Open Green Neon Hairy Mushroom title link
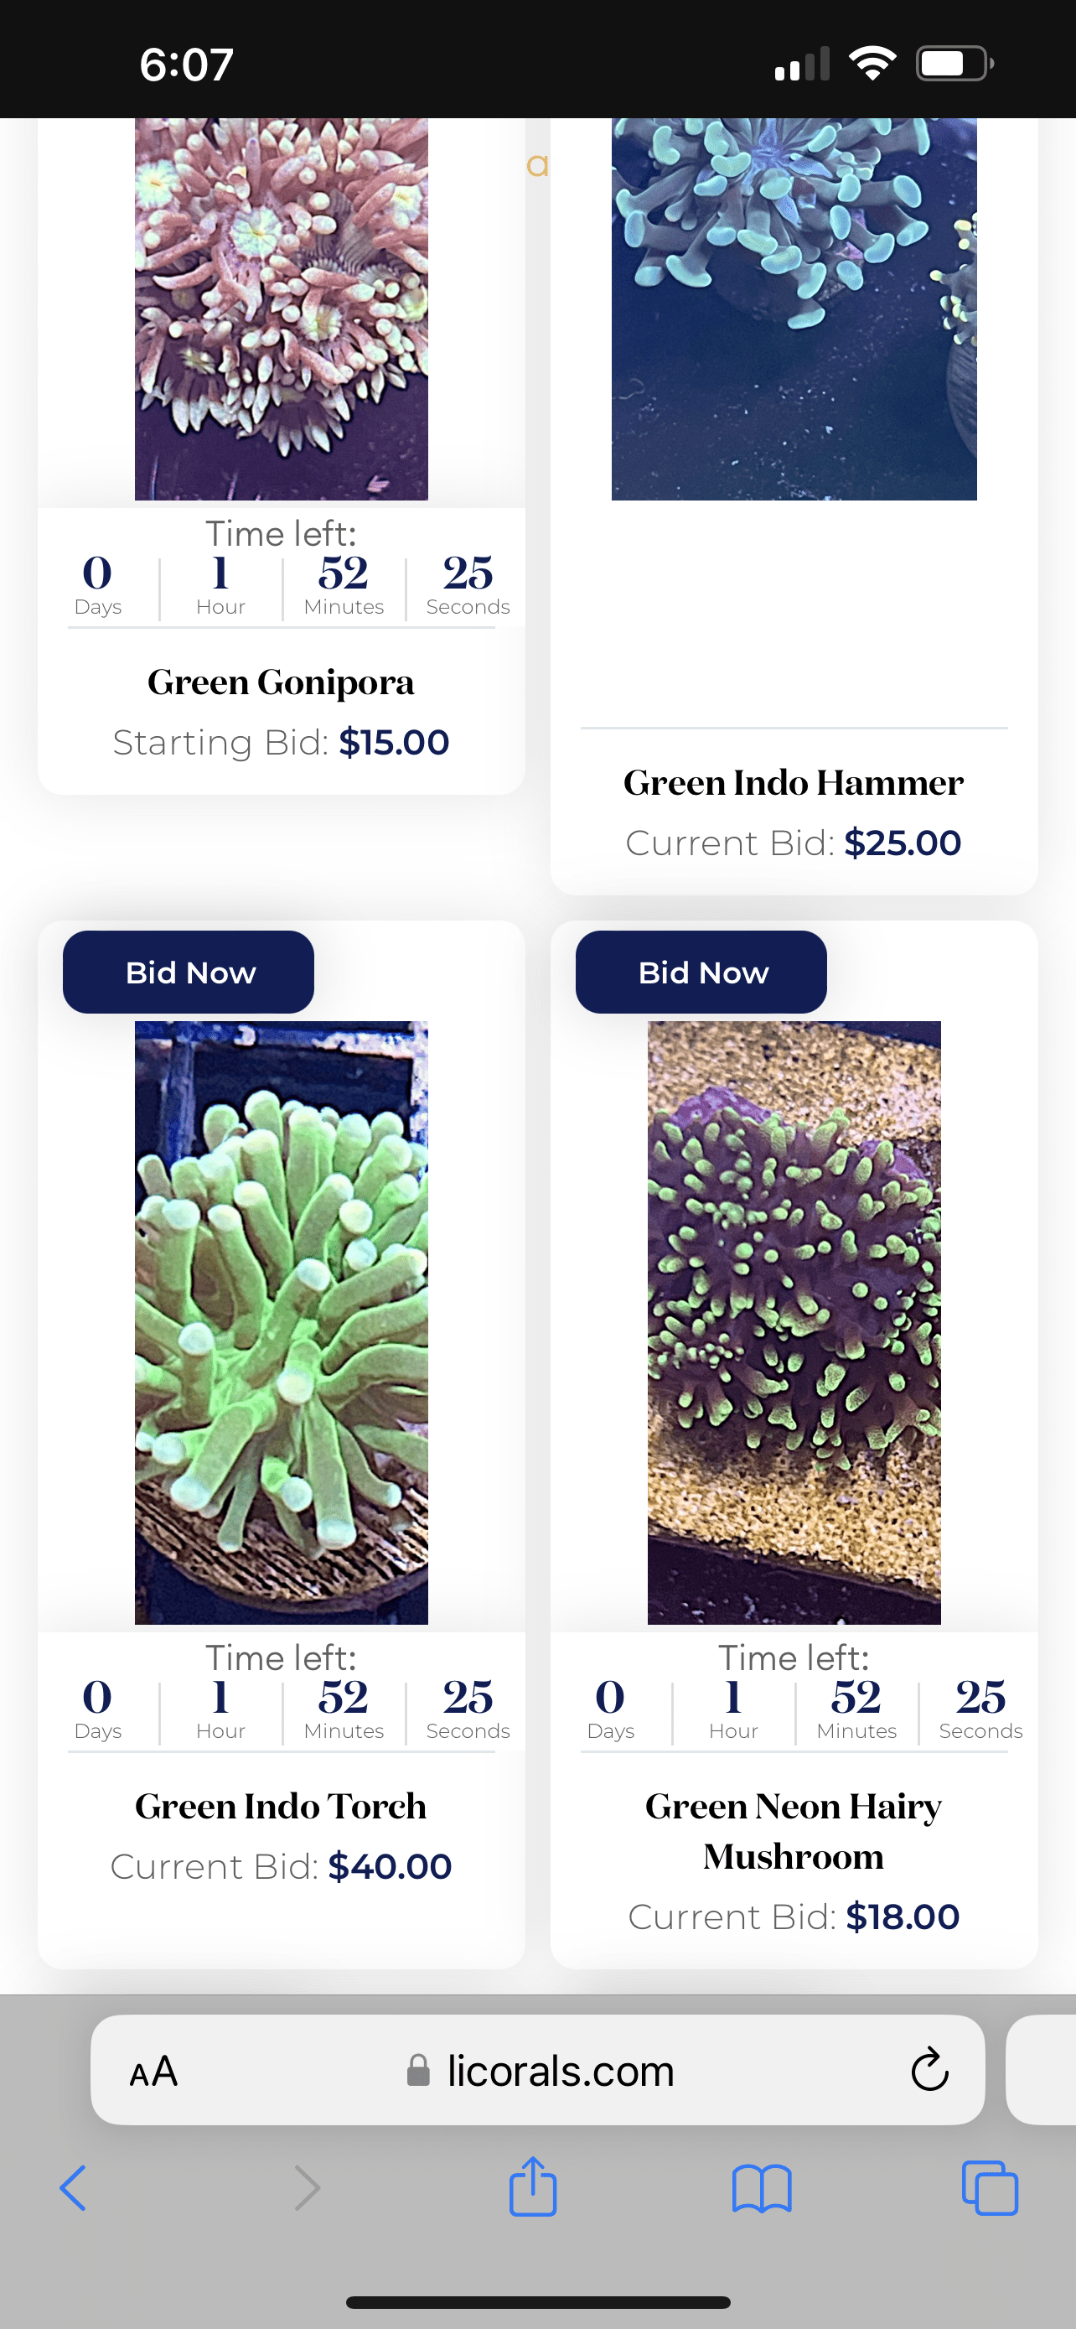The image size is (1076, 2329). pos(794,1830)
